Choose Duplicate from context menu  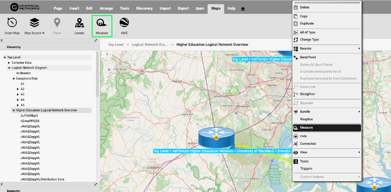click(306, 24)
